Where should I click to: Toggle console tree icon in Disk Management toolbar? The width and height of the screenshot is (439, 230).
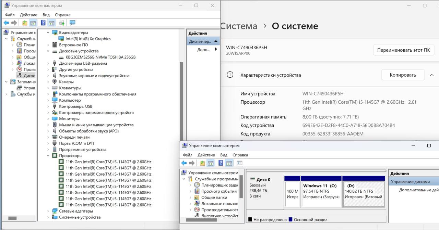coord(211,163)
